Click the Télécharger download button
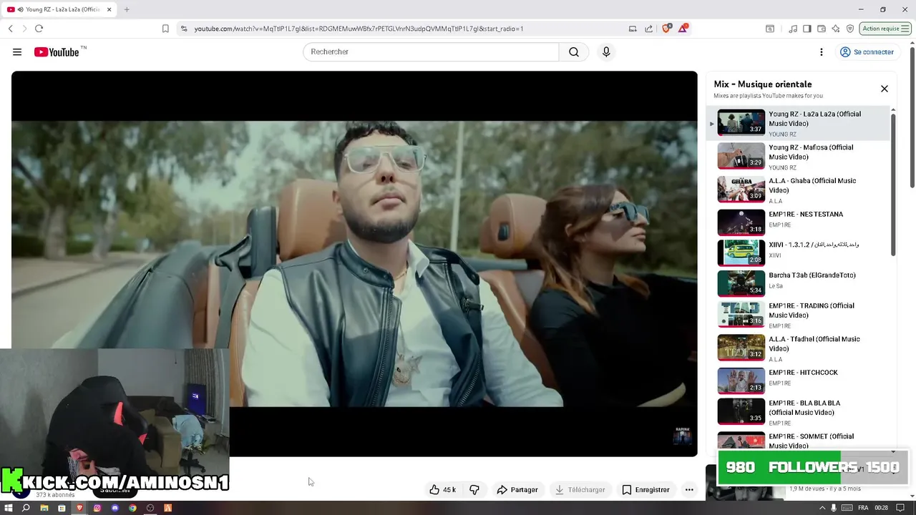This screenshot has height=515, width=916. (x=580, y=490)
